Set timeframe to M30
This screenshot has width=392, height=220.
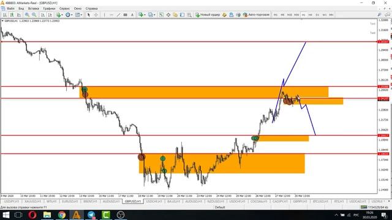(x=296, y=15)
